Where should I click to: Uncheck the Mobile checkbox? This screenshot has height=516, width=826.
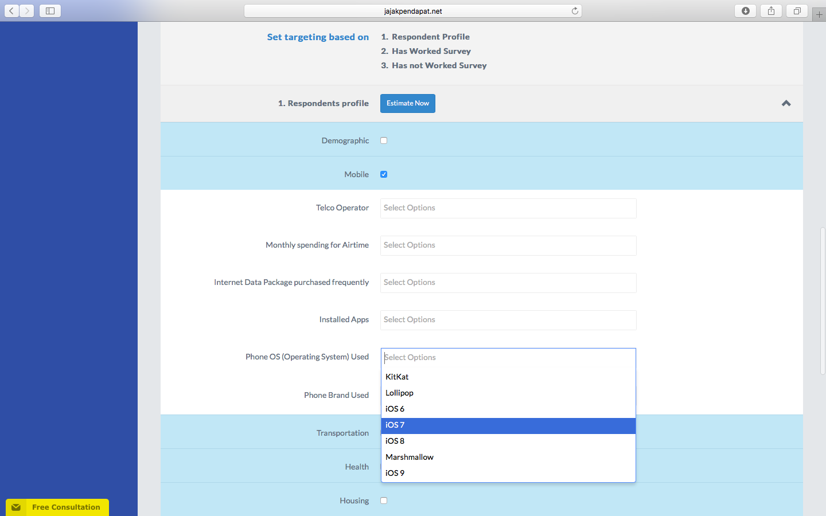(x=383, y=174)
